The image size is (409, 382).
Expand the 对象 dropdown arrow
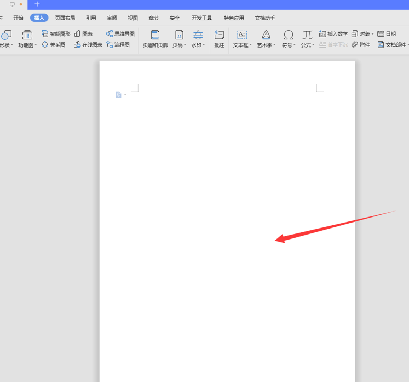pyautogui.click(x=372, y=33)
